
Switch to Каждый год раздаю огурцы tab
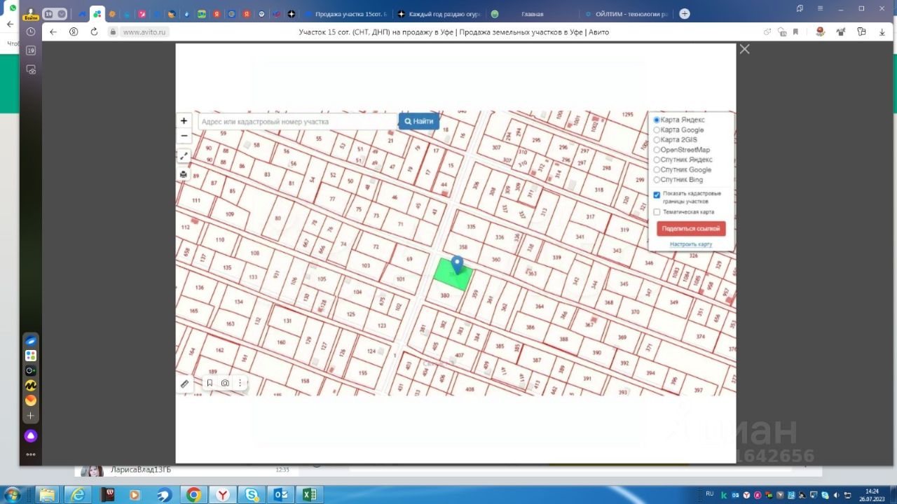click(440, 14)
